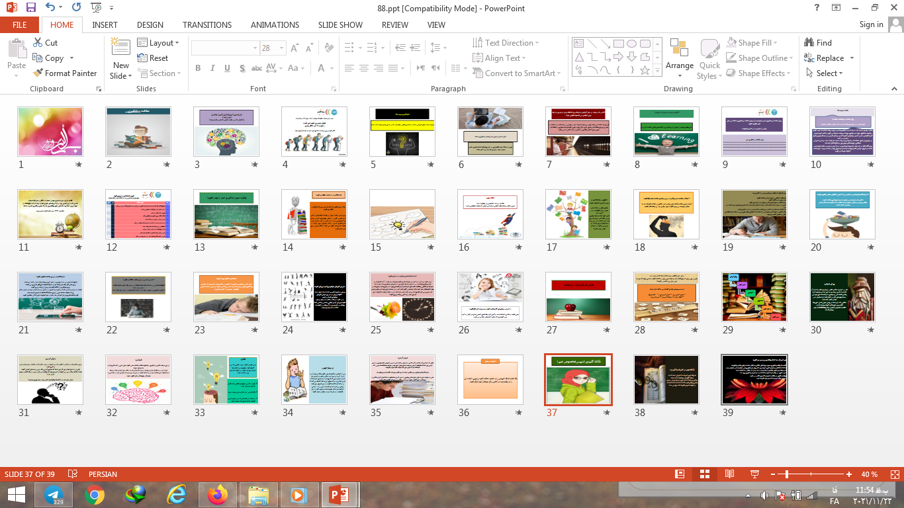
Task: Click the Format Painter brush
Action: pos(64,73)
